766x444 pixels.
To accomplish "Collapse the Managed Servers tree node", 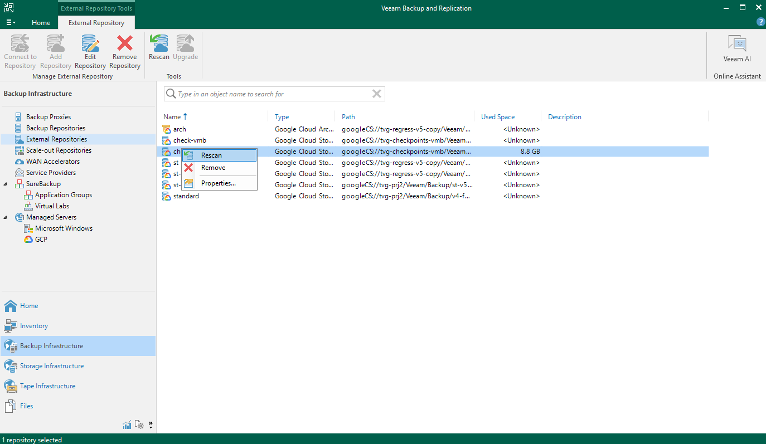I will pos(6,217).
